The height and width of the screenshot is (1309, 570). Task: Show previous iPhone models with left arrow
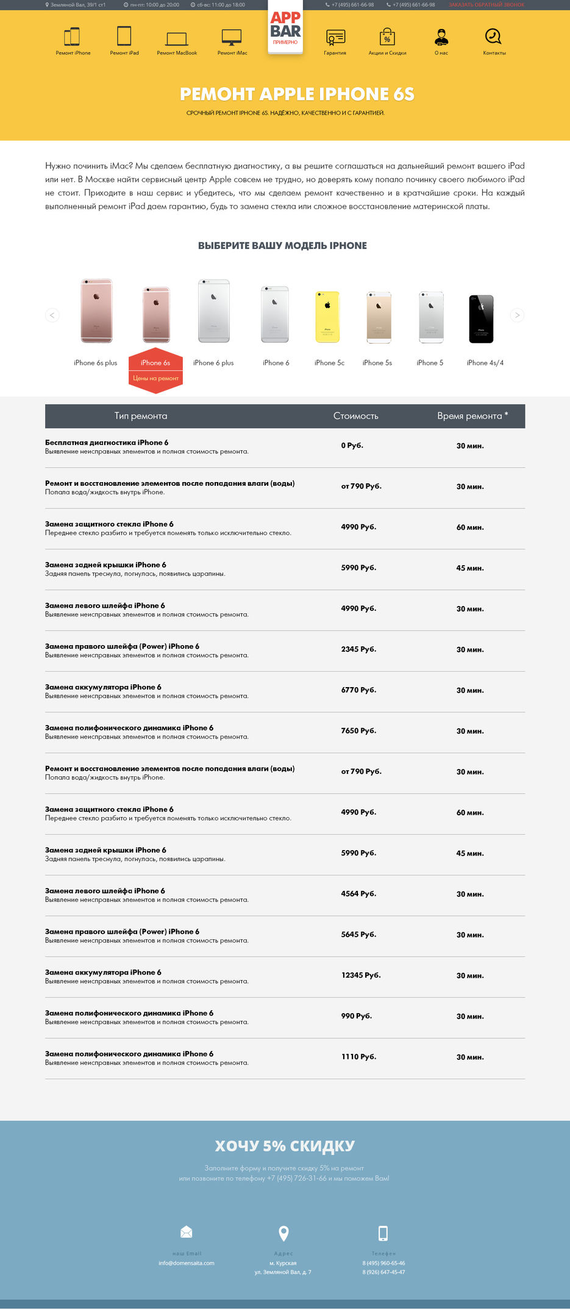[52, 315]
